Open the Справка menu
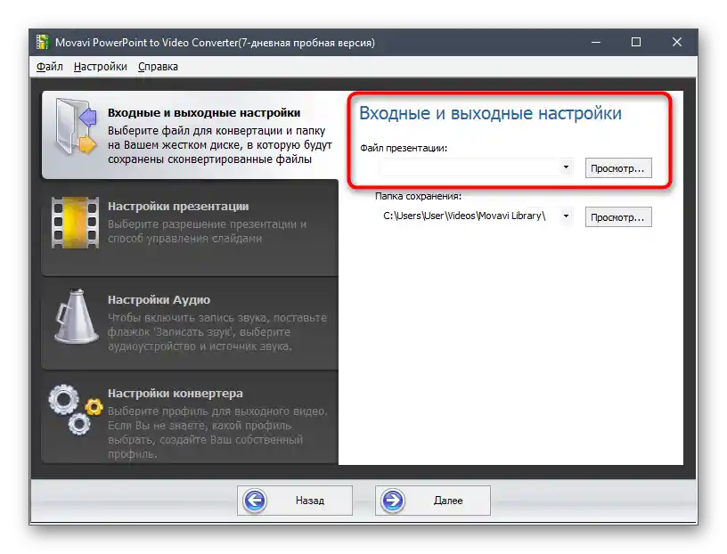 (x=158, y=67)
